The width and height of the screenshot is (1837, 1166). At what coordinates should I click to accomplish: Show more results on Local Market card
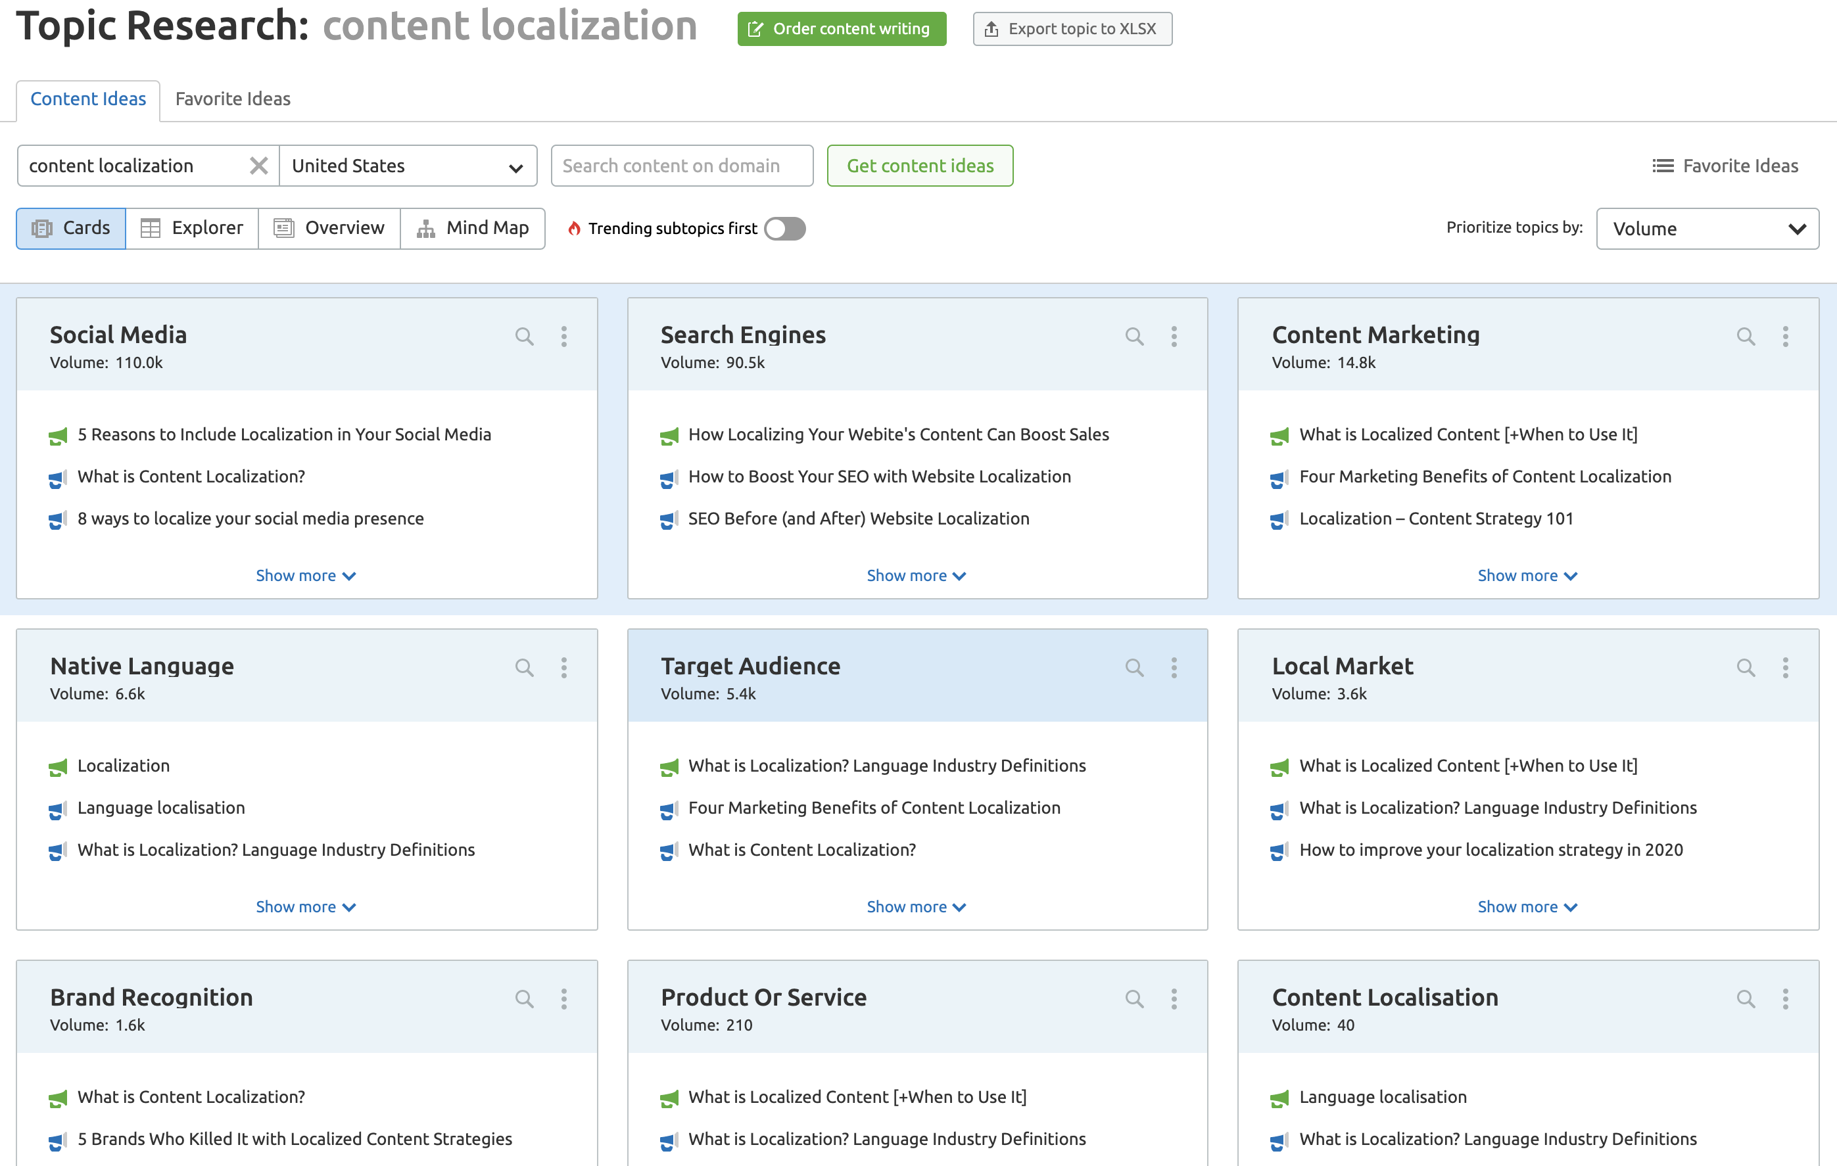click(1527, 906)
